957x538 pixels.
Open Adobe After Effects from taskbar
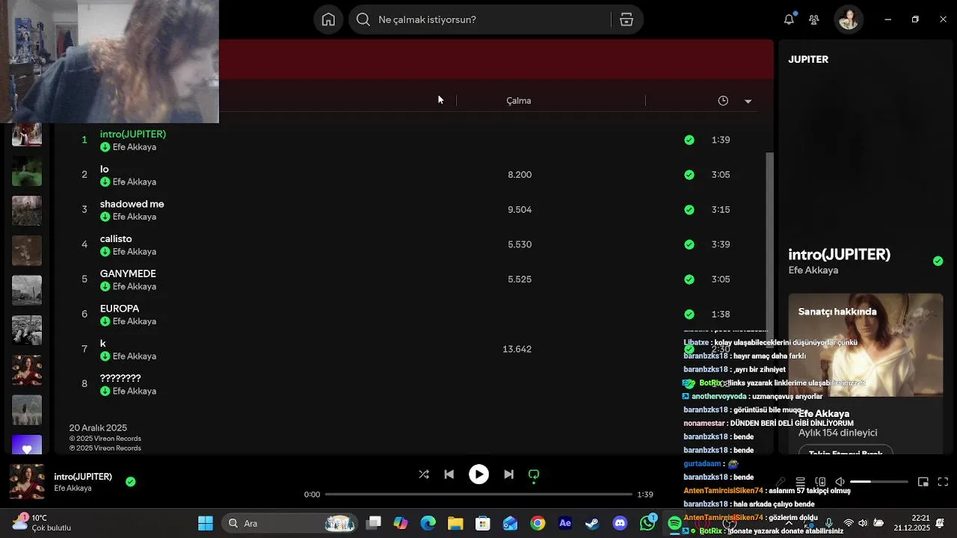[565, 523]
